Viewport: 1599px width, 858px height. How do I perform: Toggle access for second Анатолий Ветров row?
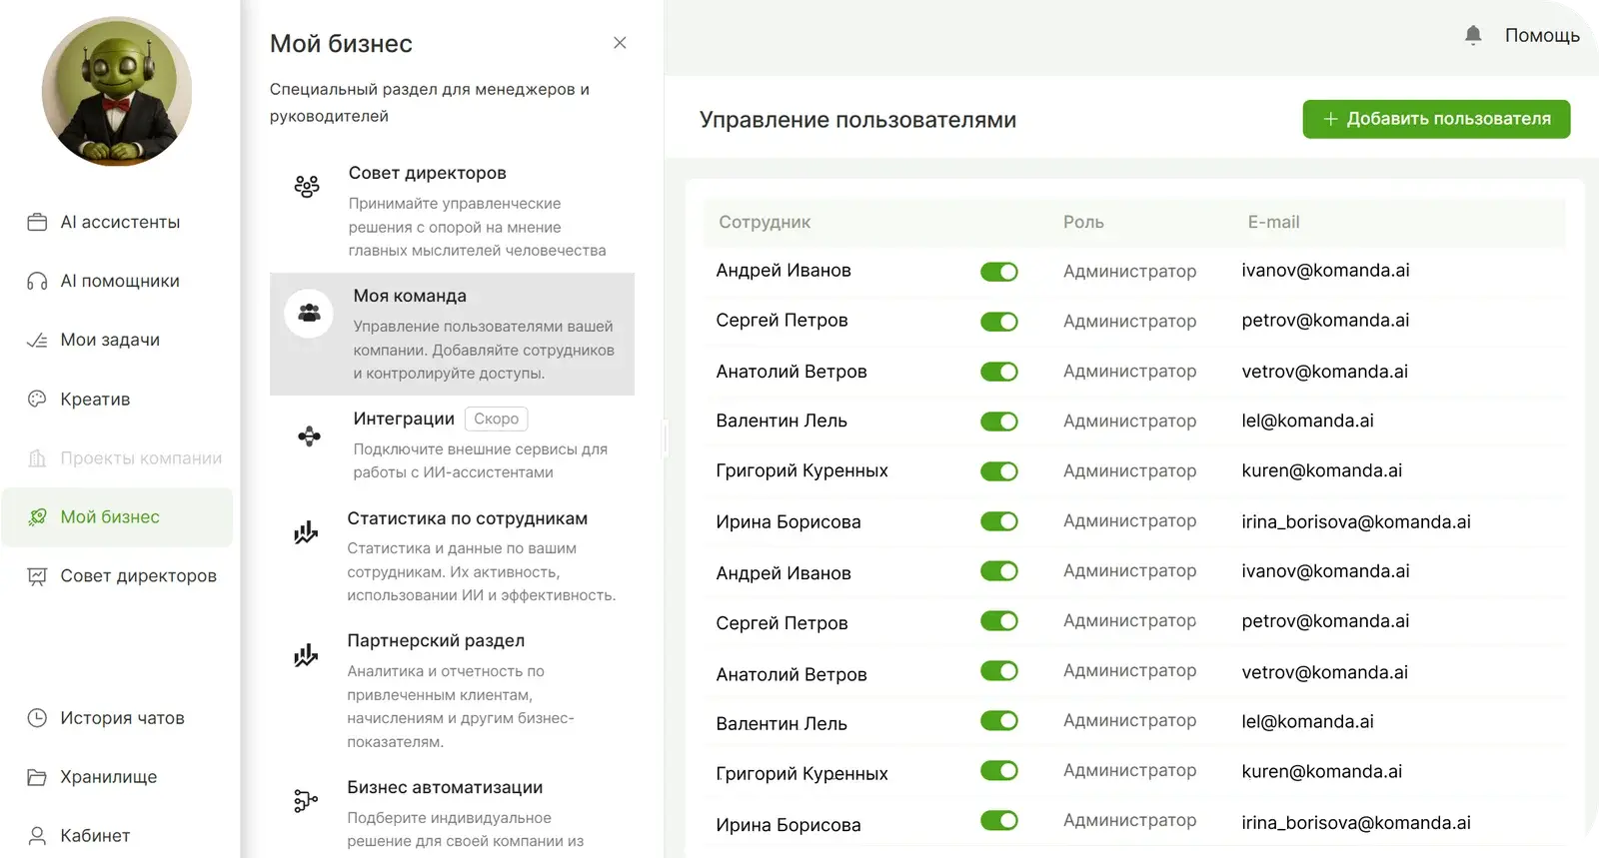998,671
